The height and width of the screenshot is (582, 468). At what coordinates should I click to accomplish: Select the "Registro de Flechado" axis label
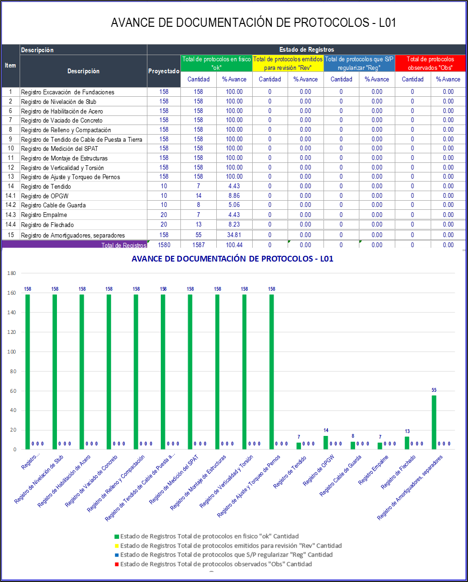point(400,472)
